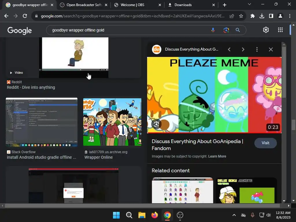This screenshot has height=222, width=296.
Task: Switch to Welcome | OBS tab
Action: pos(138,5)
